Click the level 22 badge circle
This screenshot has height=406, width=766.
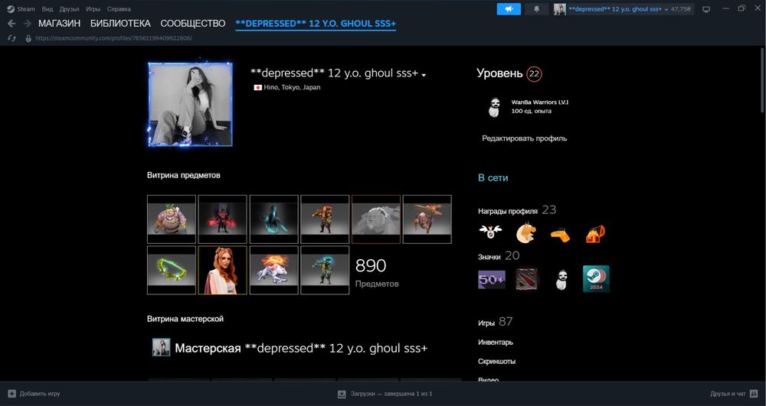[534, 73]
